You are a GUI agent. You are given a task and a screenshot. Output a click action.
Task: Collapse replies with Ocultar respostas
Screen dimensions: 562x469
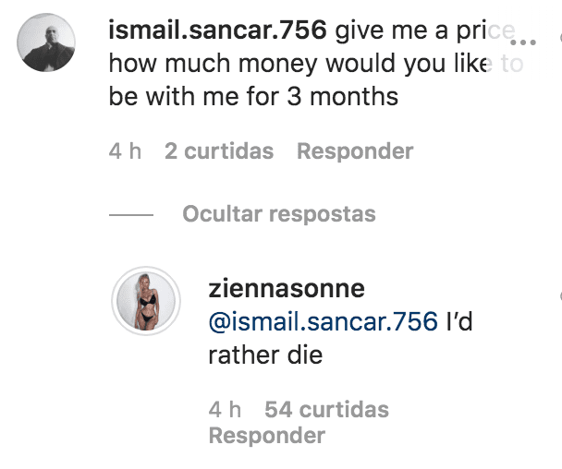278,214
